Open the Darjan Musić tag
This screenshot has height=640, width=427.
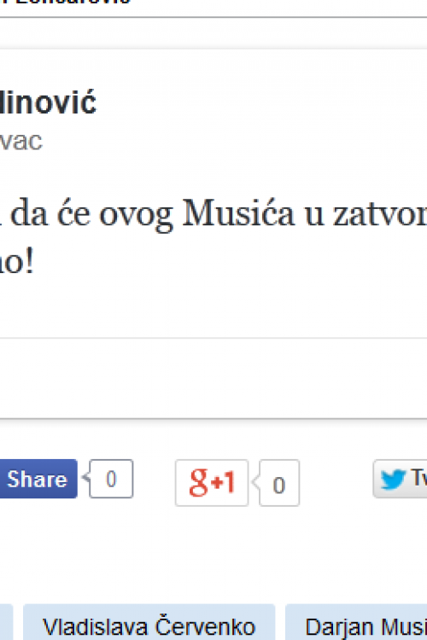coord(356,623)
